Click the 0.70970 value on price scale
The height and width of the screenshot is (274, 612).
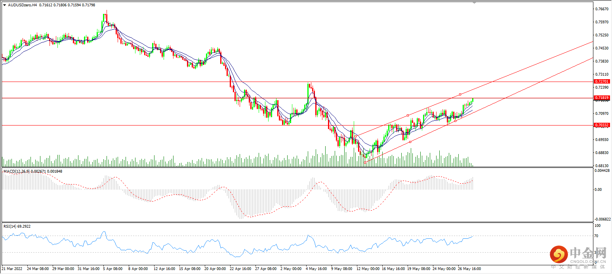click(x=602, y=113)
